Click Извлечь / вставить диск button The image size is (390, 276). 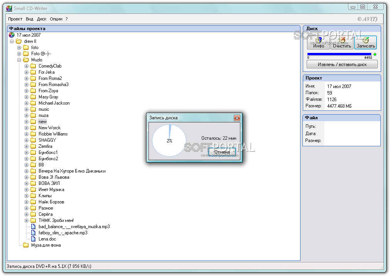pos(342,64)
